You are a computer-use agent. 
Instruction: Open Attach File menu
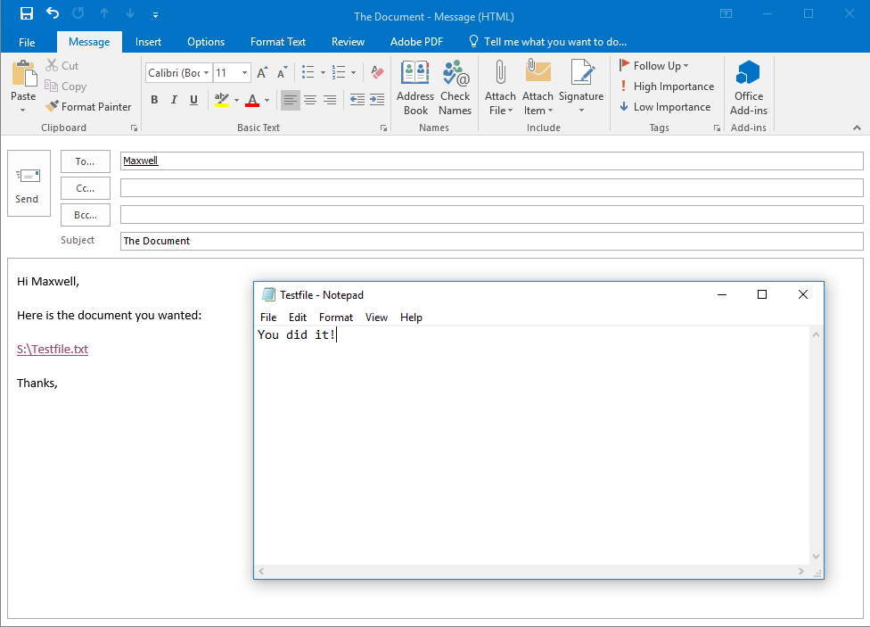(x=500, y=87)
